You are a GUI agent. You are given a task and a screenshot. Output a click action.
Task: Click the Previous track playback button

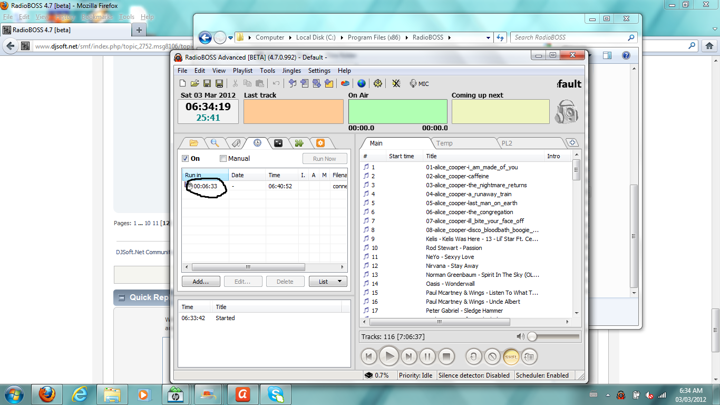(x=369, y=357)
